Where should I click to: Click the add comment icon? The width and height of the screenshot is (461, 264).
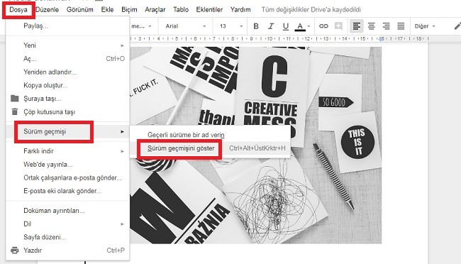[x=338, y=26]
